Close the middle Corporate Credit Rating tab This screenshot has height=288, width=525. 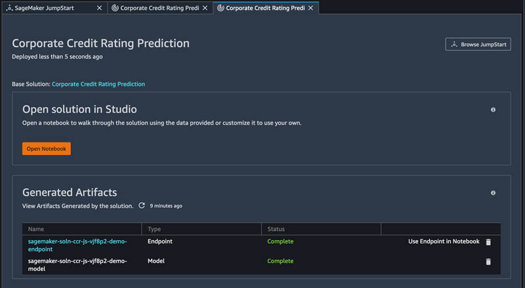[205, 8]
